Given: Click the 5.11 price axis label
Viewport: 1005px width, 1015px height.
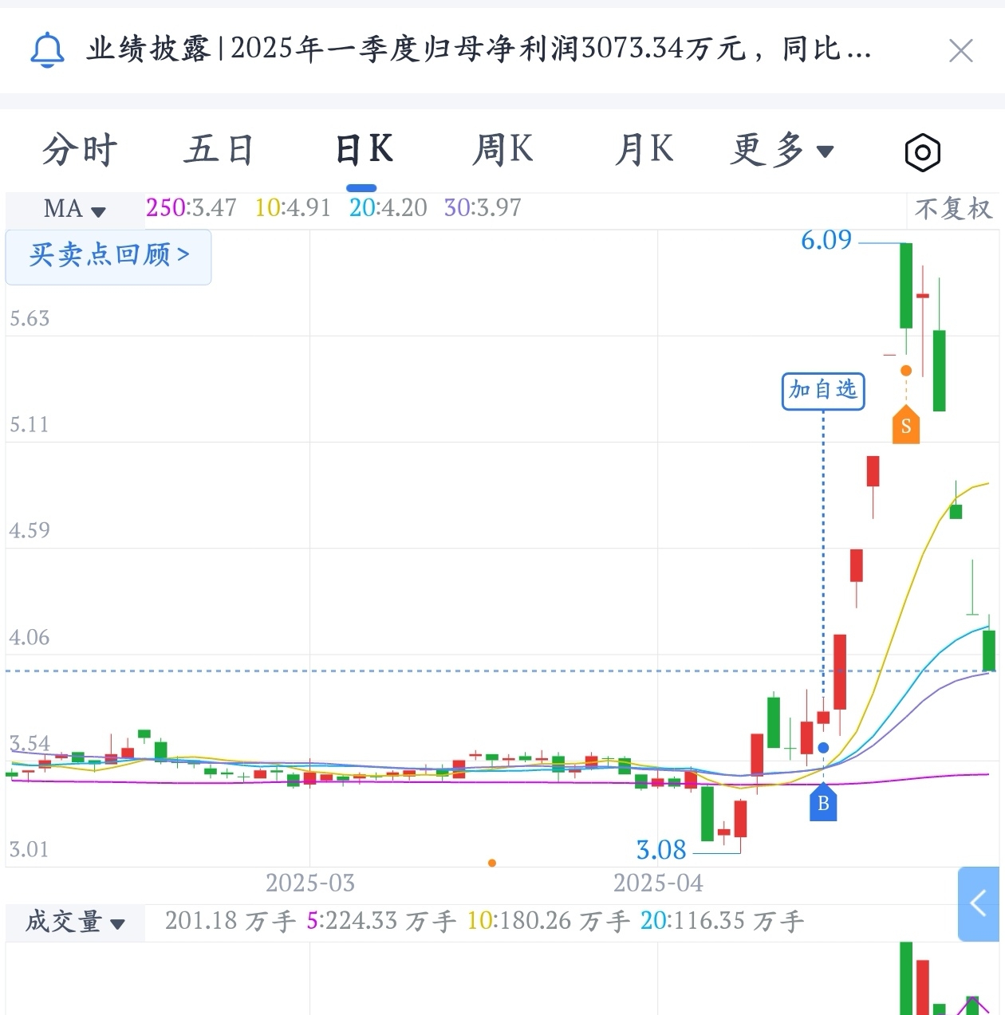Looking at the screenshot, I should point(30,425).
